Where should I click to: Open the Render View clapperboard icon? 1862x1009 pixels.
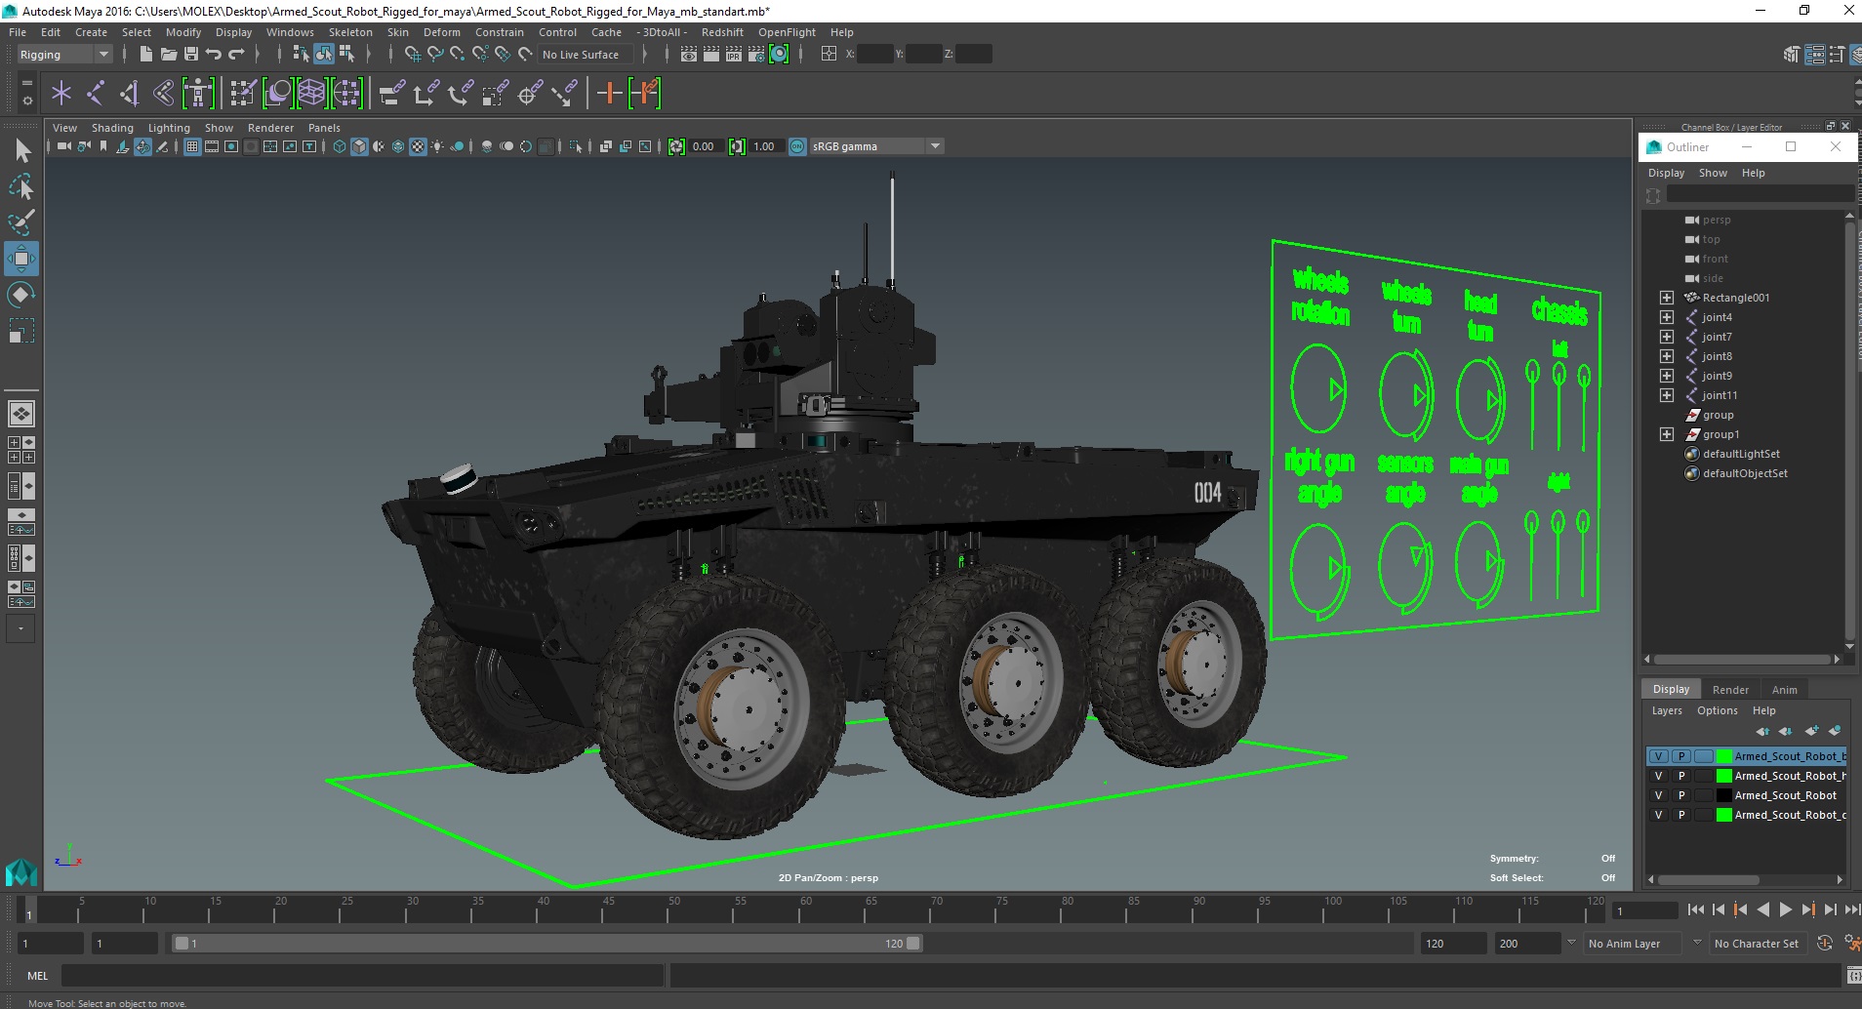689,55
